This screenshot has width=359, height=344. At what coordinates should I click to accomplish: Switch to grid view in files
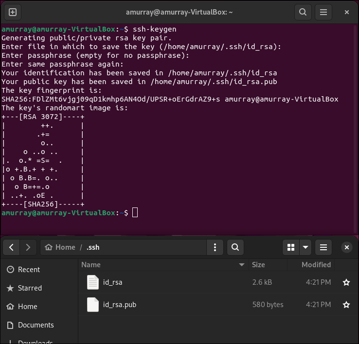tap(291, 247)
